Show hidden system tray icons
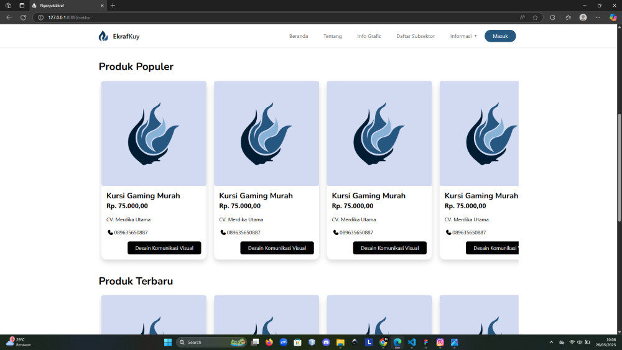 click(551, 342)
